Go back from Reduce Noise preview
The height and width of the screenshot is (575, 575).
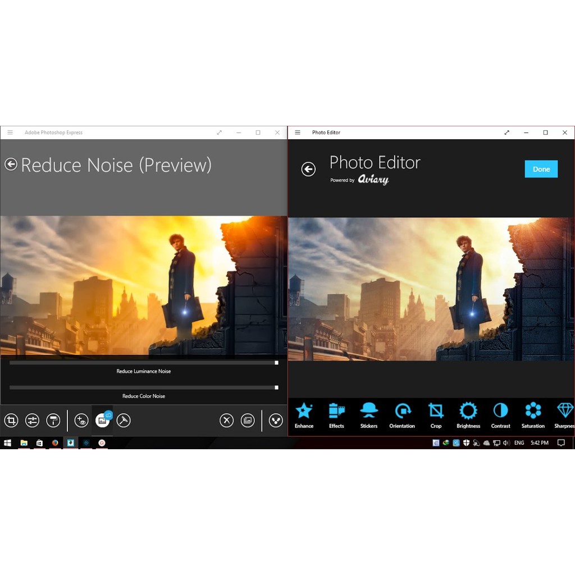click(x=11, y=164)
